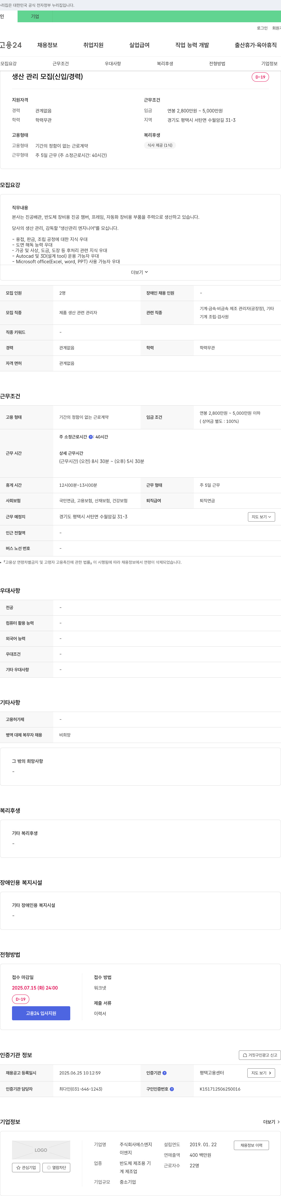Select the 설립연도 value 2019. 01. 22
The height and width of the screenshot is (1196, 281).
click(203, 1145)
